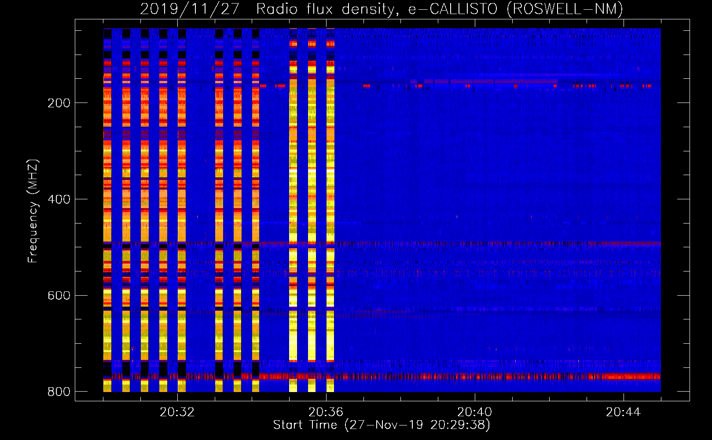Click the 600 frequency tick label
Screen dimensions: 712x440
(x=59, y=295)
